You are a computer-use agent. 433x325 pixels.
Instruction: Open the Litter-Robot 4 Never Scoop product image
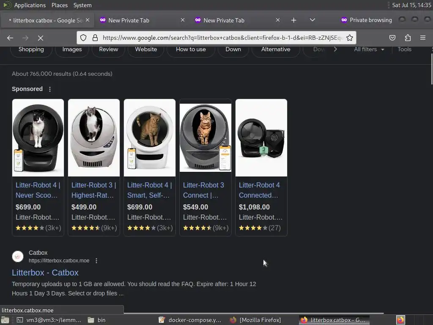[38, 138]
